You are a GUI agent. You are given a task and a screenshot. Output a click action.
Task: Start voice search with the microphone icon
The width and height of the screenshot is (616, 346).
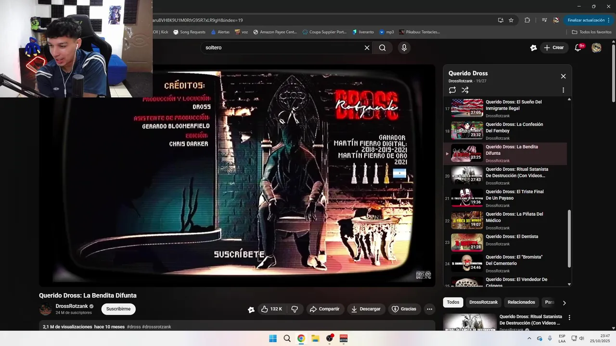click(404, 48)
